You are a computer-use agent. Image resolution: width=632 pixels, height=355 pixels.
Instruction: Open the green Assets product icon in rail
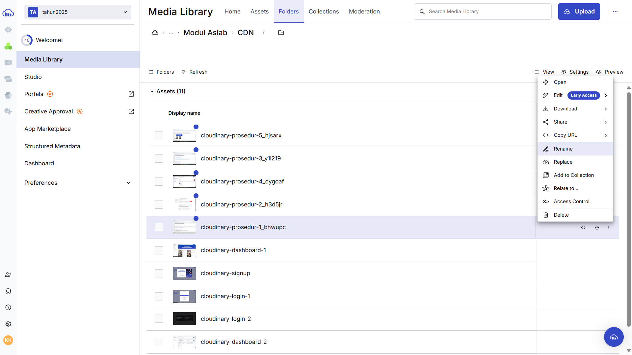pyautogui.click(x=8, y=46)
